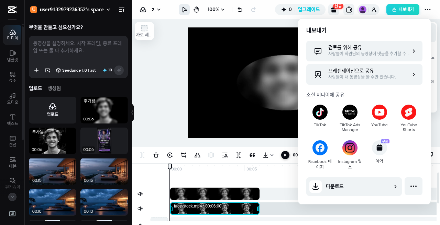Click the 업그레이드 link
The width and height of the screenshot is (440, 225).
[x=309, y=10]
